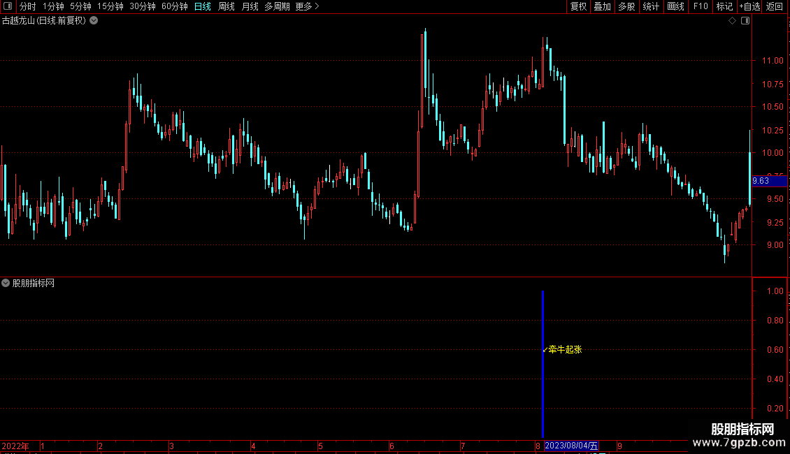The image size is (790, 454).
Task: Toggle the side panel icon near the price axis
Action: click(x=745, y=21)
